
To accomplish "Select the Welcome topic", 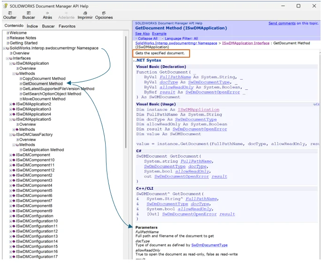I will tap(18, 33).
